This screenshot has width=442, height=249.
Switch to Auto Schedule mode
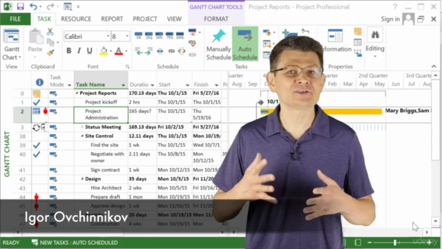click(x=244, y=44)
